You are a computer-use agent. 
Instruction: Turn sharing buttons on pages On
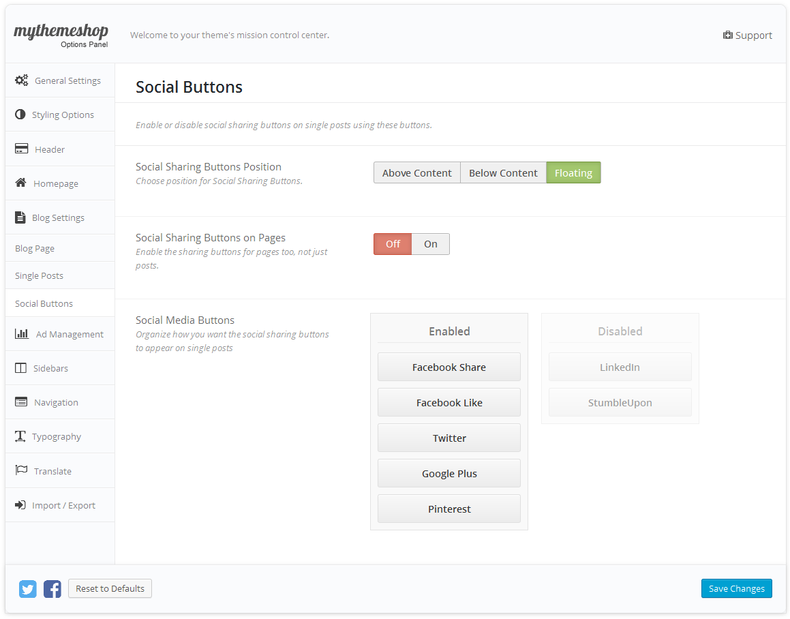coord(430,244)
